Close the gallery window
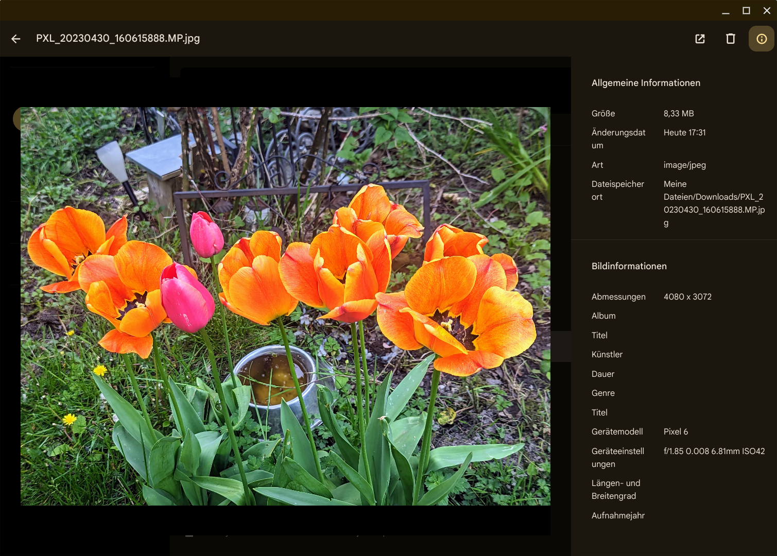The height and width of the screenshot is (556, 777). coord(767,11)
